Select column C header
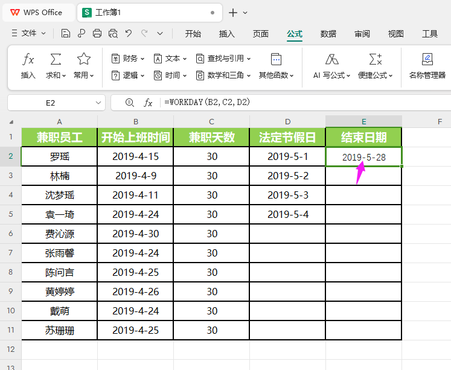 point(211,121)
